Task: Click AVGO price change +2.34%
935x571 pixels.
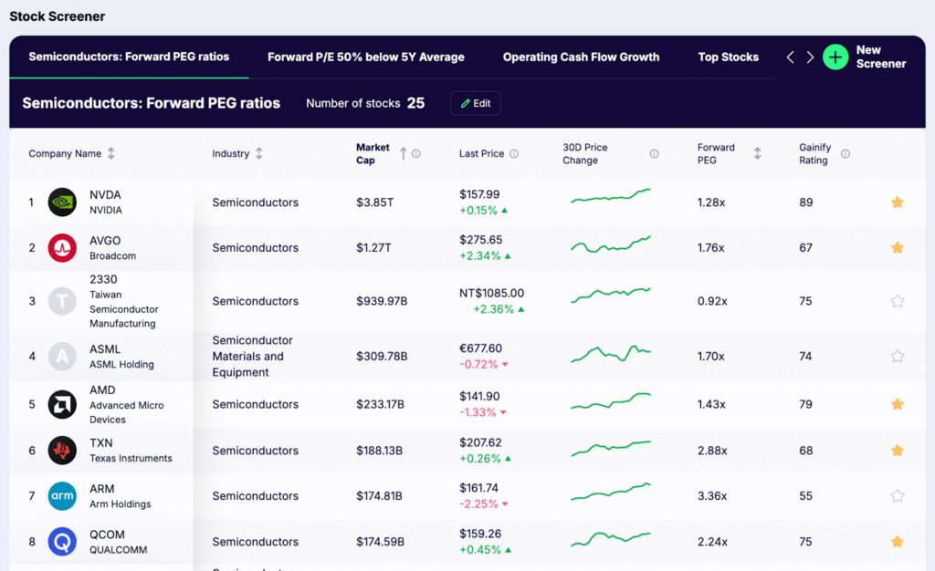Action: tap(485, 256)
